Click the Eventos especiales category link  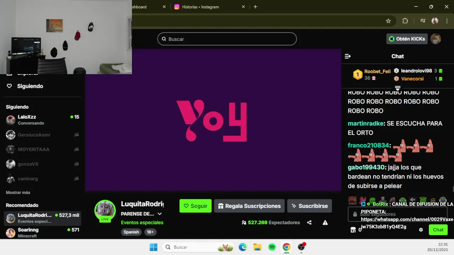point(142,222)
